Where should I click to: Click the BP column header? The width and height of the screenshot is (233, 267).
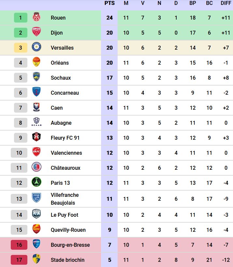pos(193,3)
